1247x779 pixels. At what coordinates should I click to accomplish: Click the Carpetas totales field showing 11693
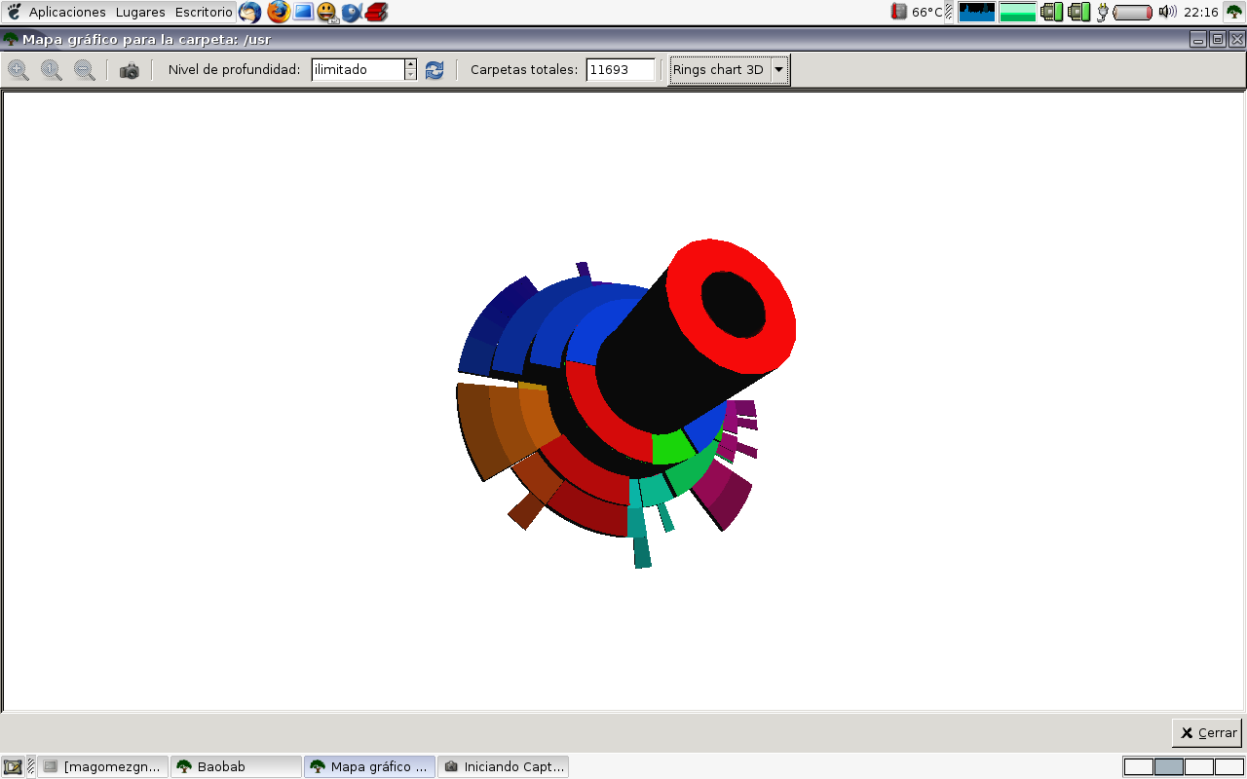click(x=621, y=70)
